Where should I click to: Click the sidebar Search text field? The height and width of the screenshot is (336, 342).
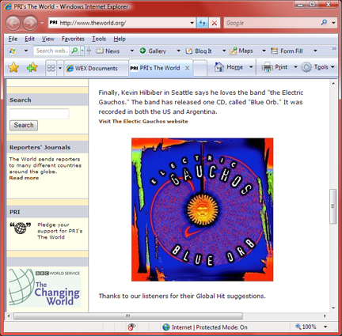(x=39, y=114)
